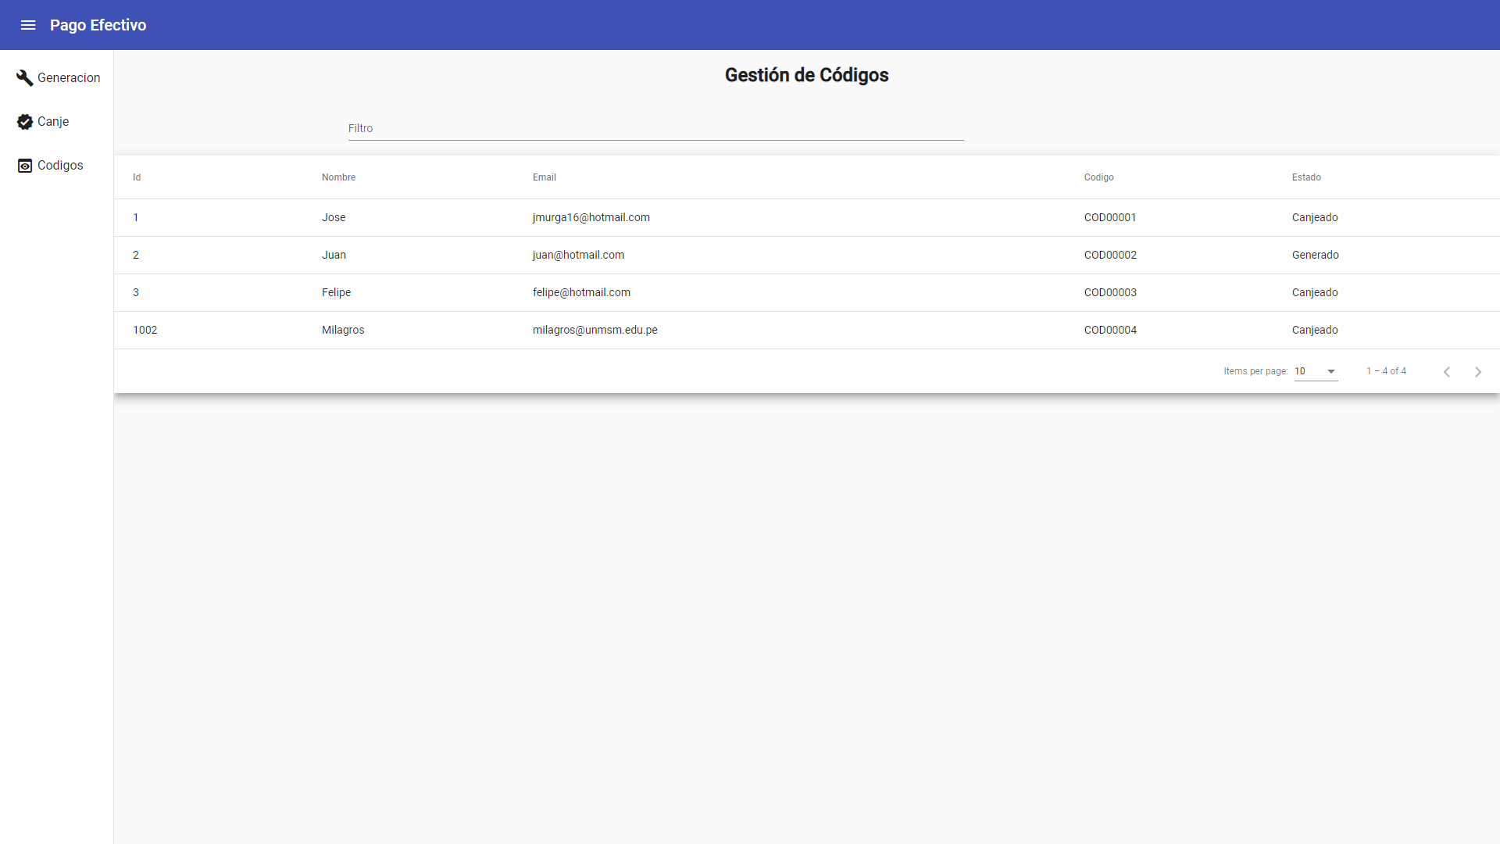Open the items per page dropdown
The width and height of the screenshot is (1500, 844).
coord(1315,371)
